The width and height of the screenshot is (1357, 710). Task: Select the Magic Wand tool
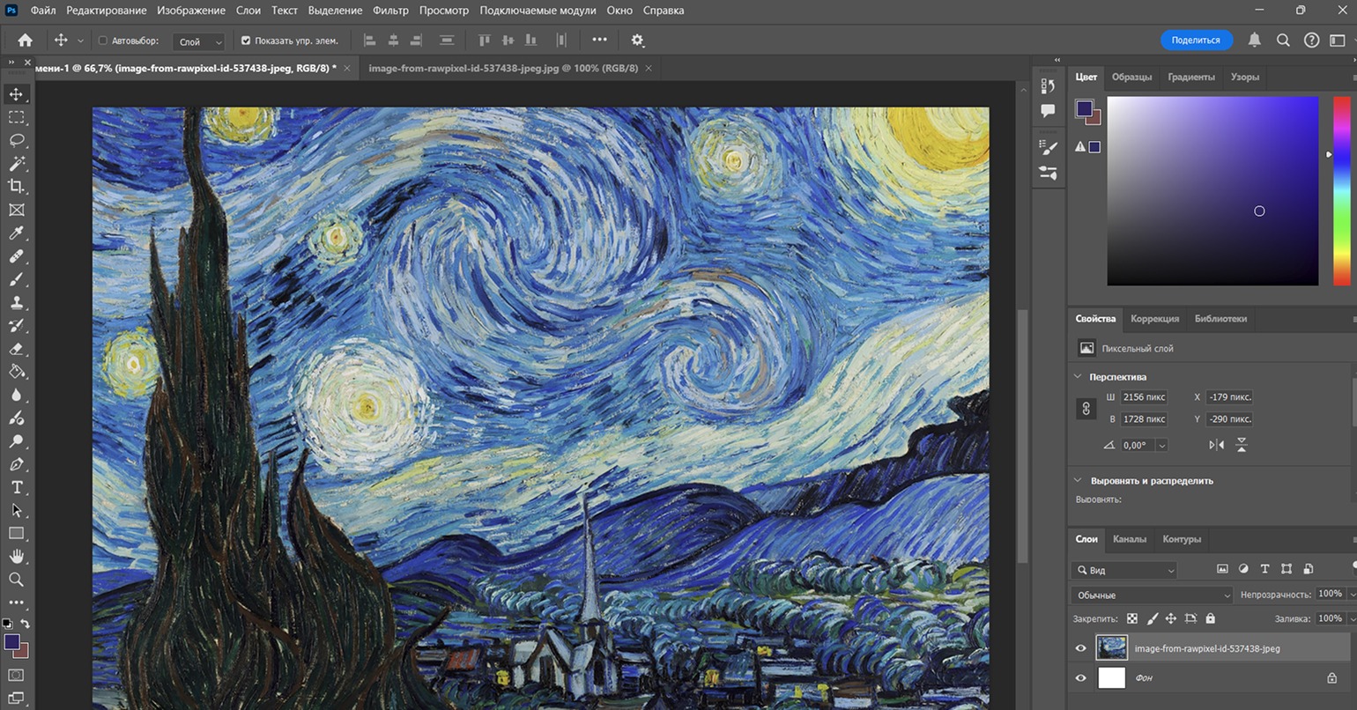tap(16, 164)
